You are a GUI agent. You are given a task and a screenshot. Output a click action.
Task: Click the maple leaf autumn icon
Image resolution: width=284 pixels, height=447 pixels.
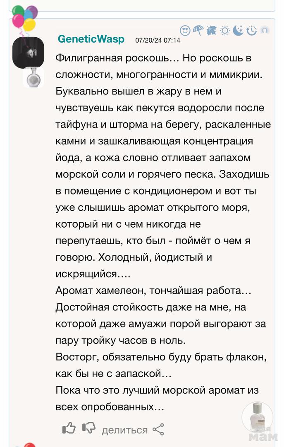[212, 30]
